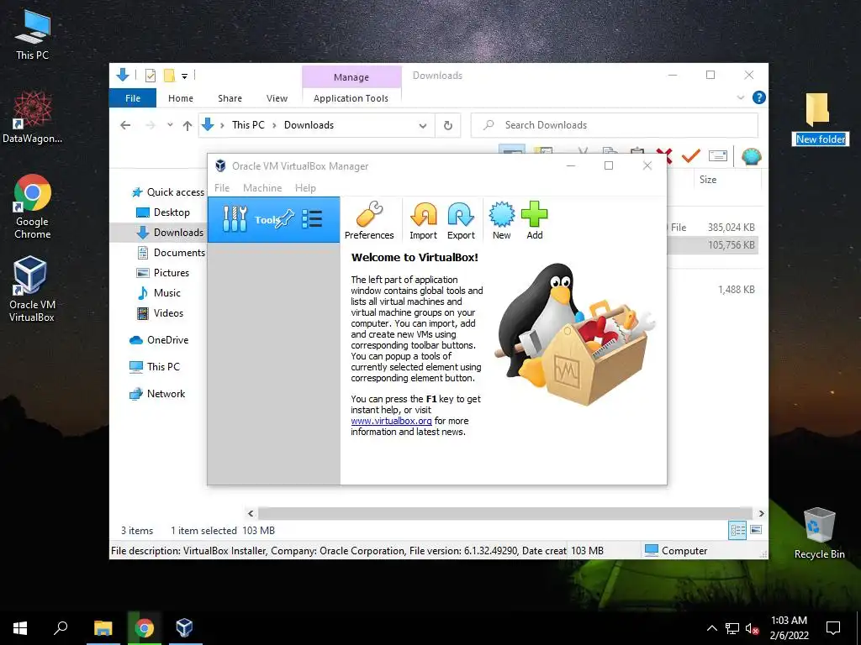Open File Explorer Help icon
Viewport: 861px width, 645px height.
[759, 97]
